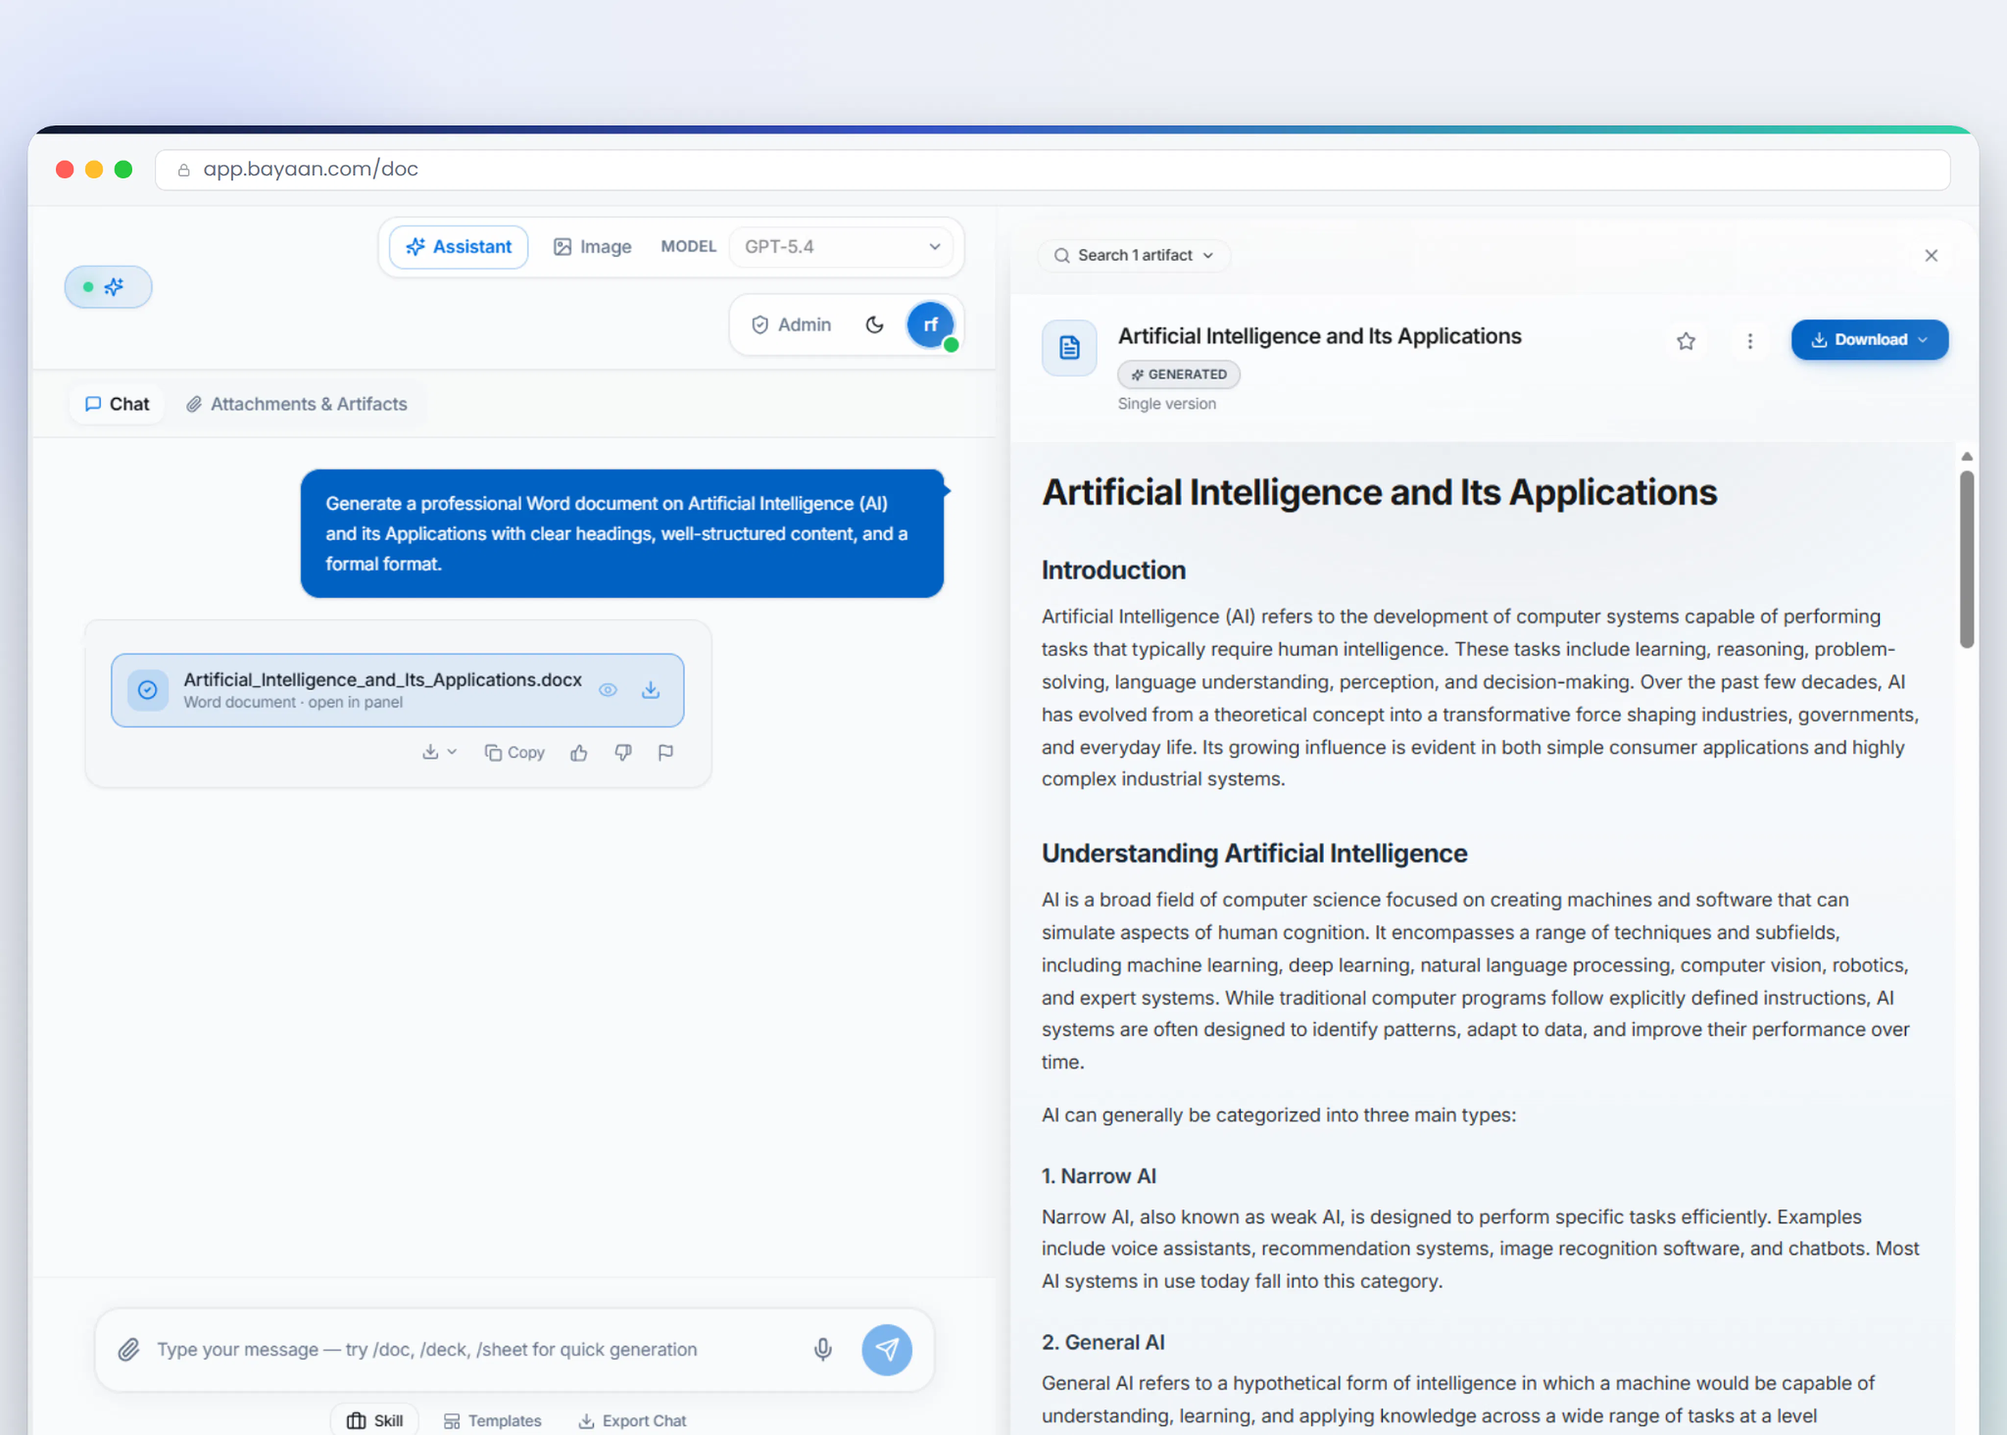Click the lock icon in the address bar
This screenshot has height=1435, width=2007.
[184, 170]
